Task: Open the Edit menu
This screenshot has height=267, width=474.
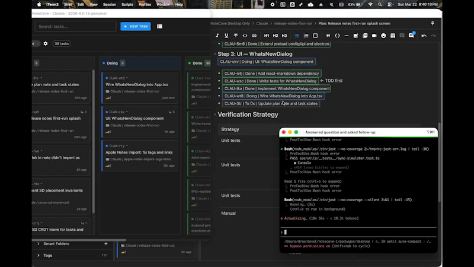Action: coord(81,5)
